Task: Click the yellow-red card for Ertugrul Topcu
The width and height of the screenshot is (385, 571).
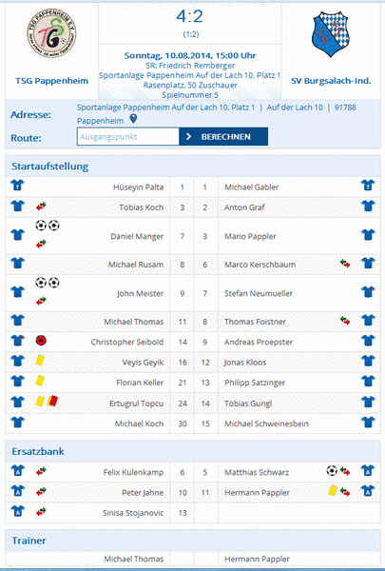Action: coord(52,402)
